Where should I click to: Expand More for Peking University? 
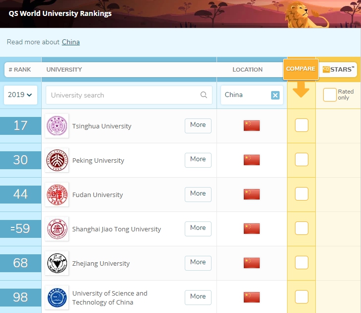pos(198,160)
